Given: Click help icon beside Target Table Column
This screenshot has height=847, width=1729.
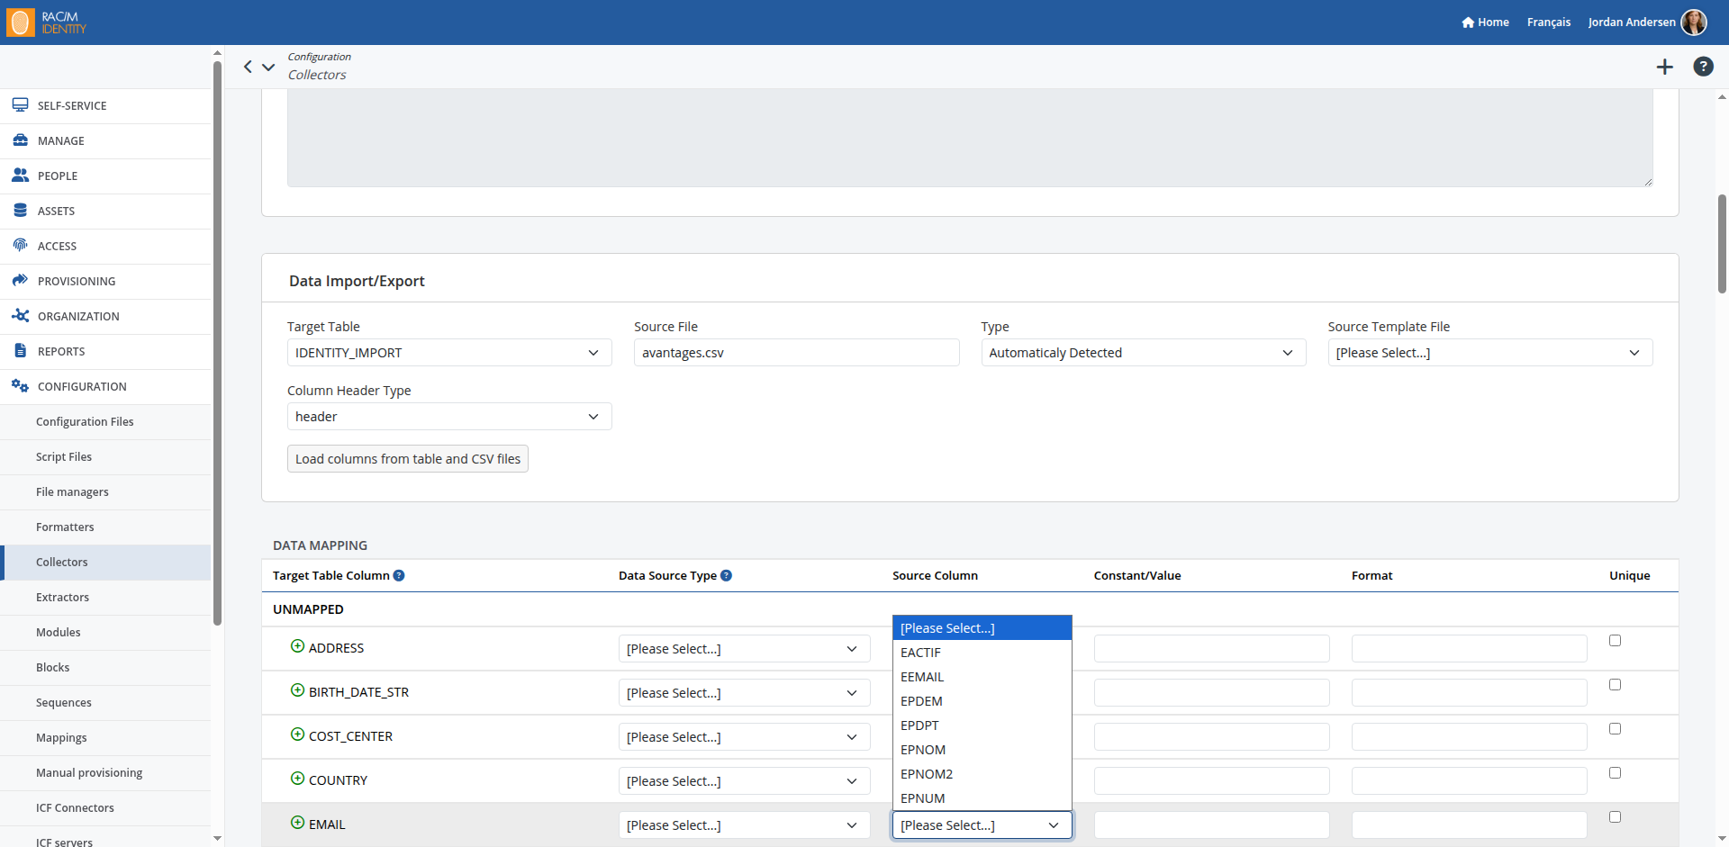Looking at the screenshot, I should coord(399,576).
